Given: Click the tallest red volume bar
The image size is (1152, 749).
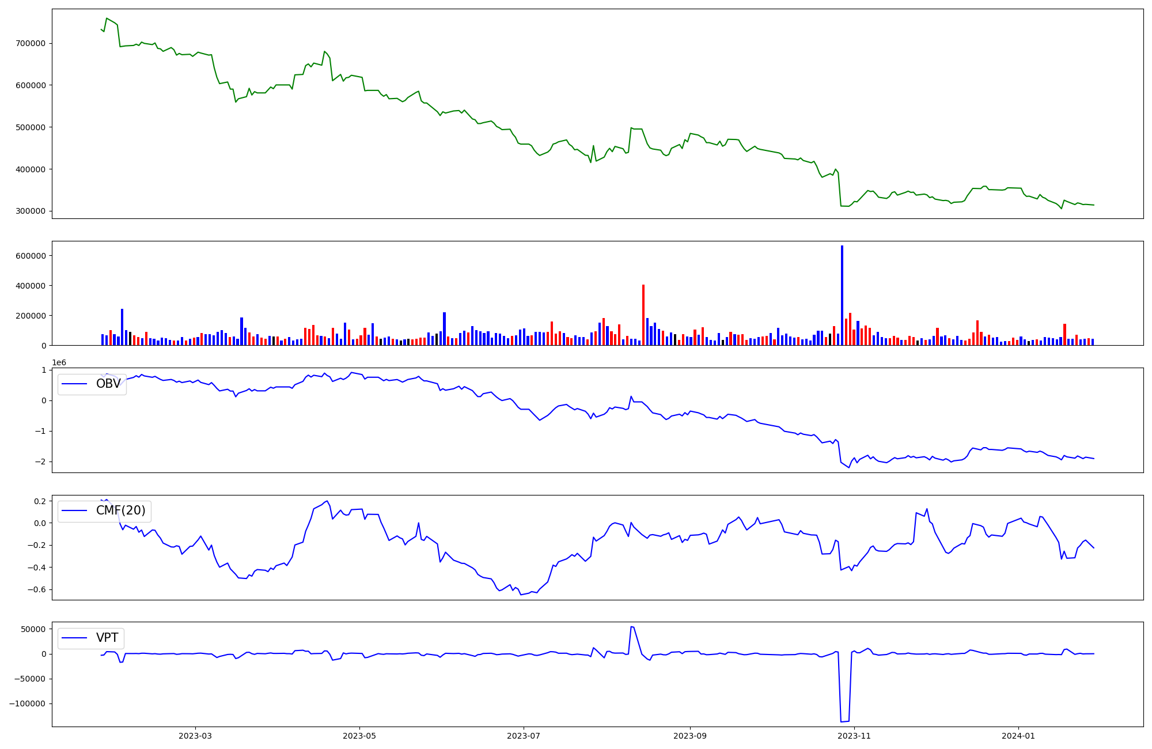Looking at the screenshot, I should 643,314.
